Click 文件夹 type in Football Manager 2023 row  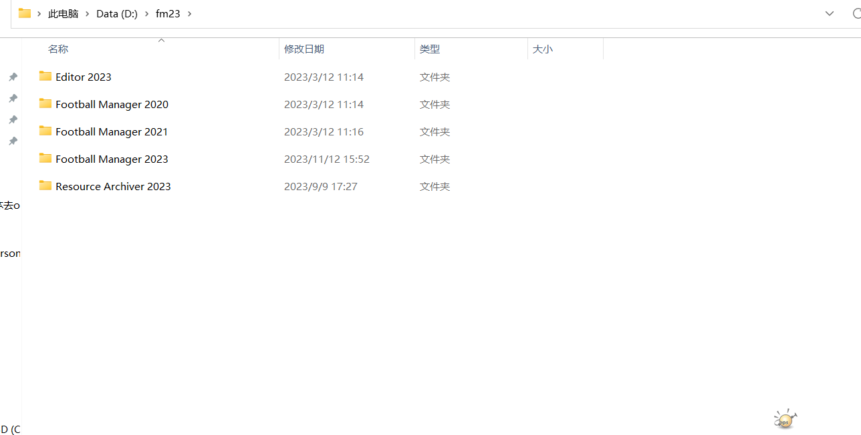(x=435, y=159)
